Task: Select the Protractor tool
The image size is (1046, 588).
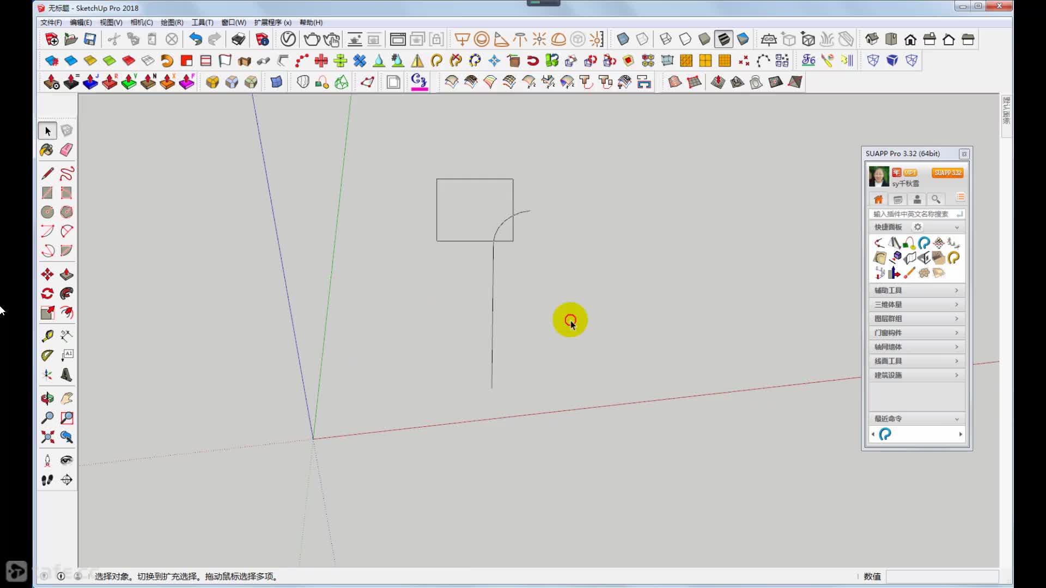Action: point(47,356)
